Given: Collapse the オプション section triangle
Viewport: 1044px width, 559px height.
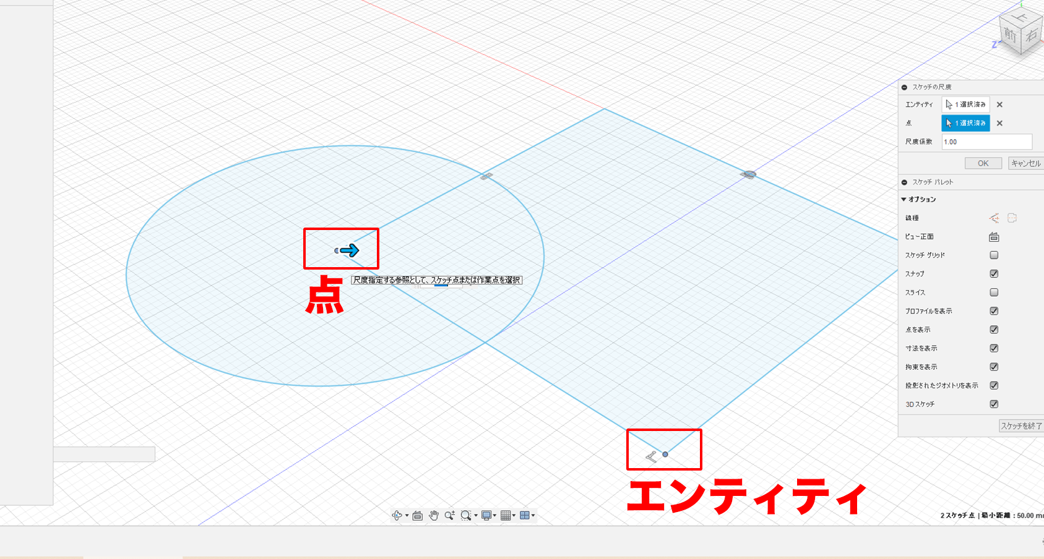Looking at the screenshot, I should pos(904,200).
